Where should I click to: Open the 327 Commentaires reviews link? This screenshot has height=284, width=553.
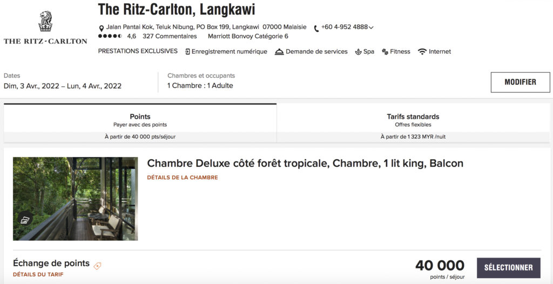[170, 37]
